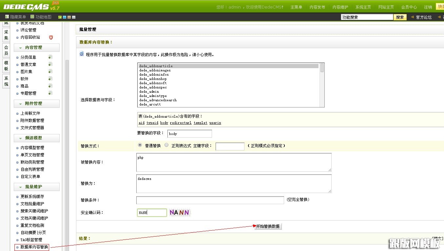This screenshot has width=444, height=251.
Task: Click the add icon beside 软件
Action: 50,79
